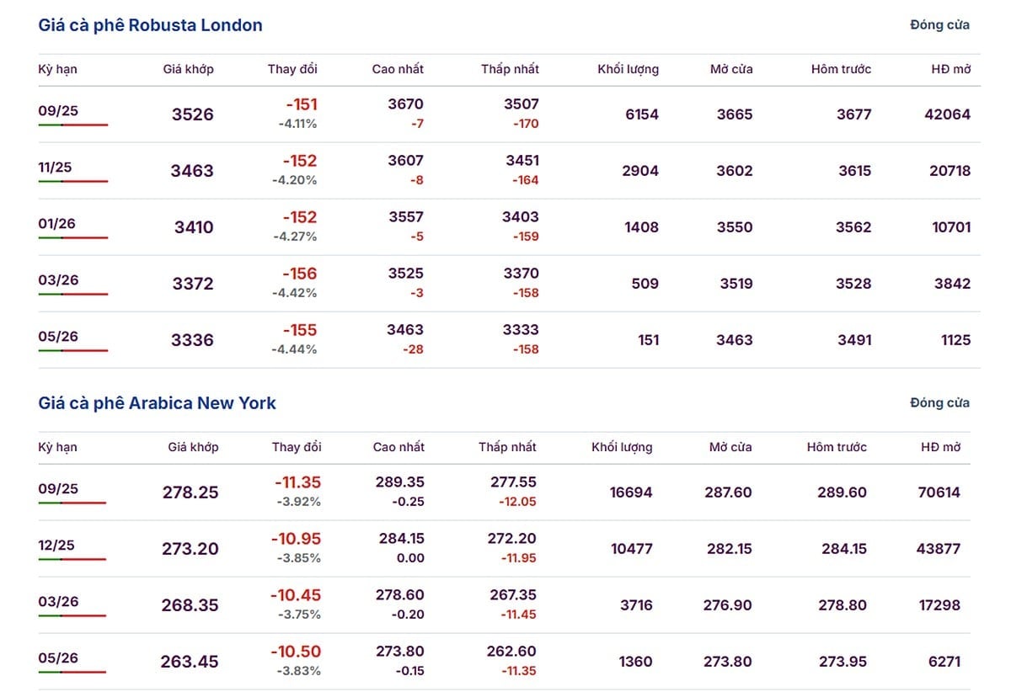This screenshot has height=692, width=1011.
Task: Click the Arabica 05/26 contract term
Action: click(58, 658)
